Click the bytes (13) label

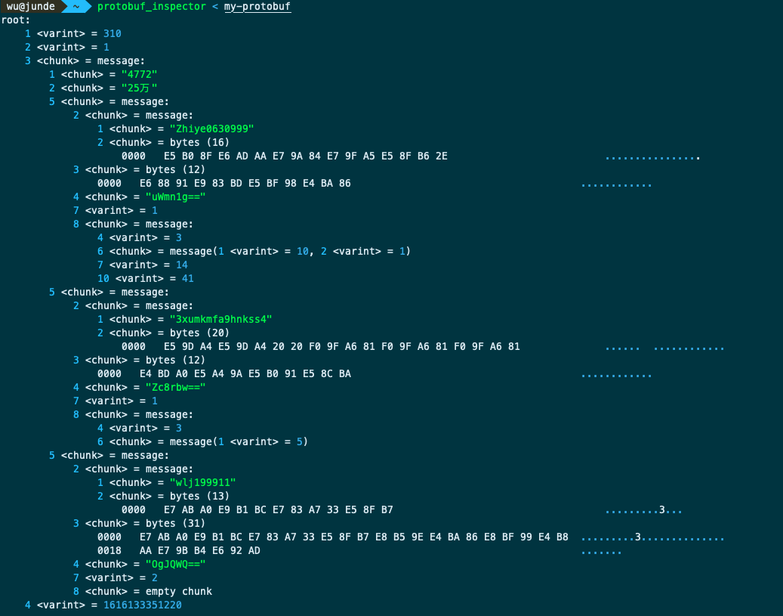pyautogui.click(x=199, y=497)
